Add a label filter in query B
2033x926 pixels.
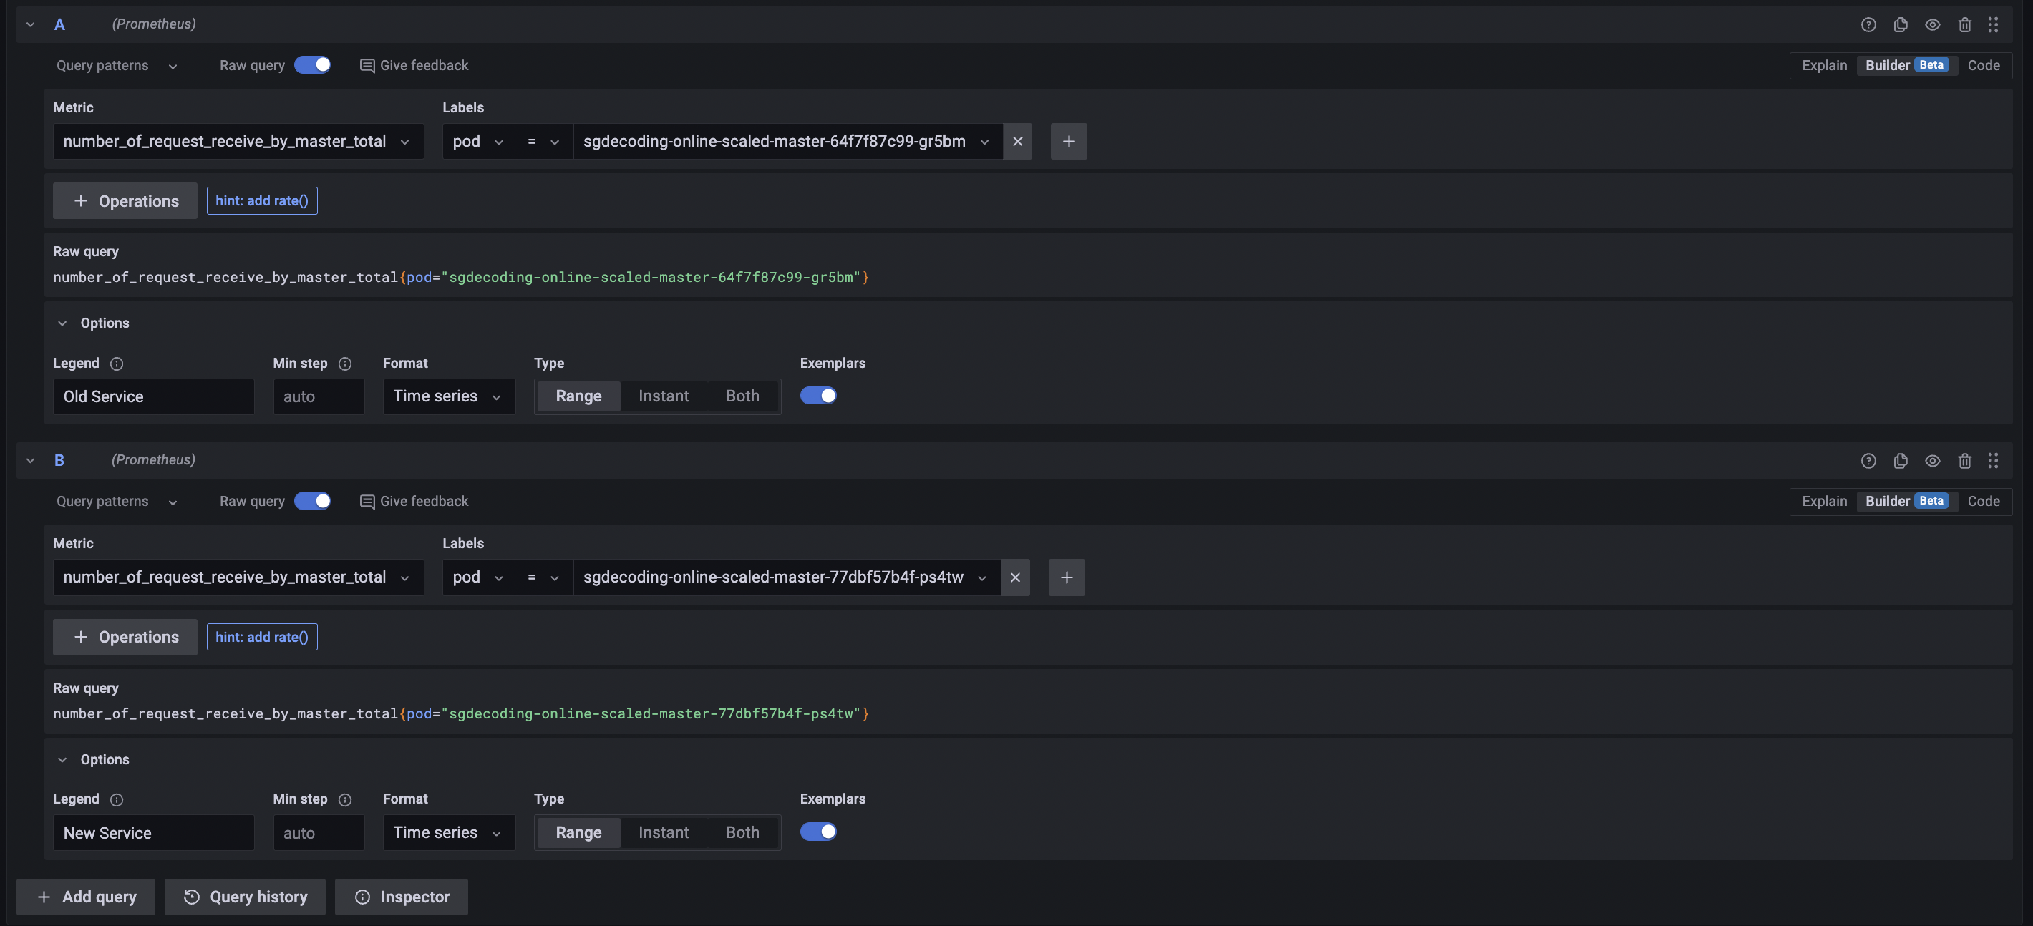coord(1066,577)
